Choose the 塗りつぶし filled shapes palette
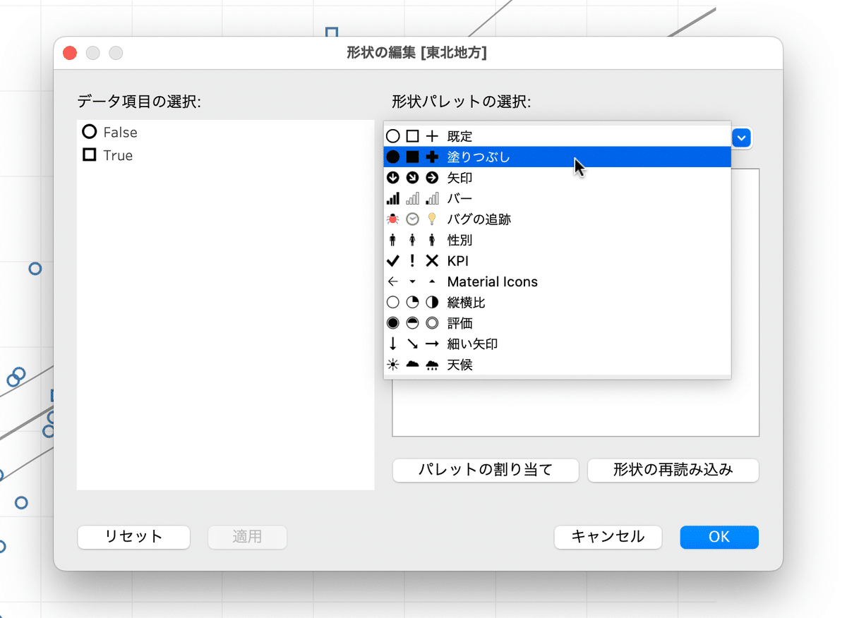Viewport: 847px width, 618px height. (x=557, y=157)
